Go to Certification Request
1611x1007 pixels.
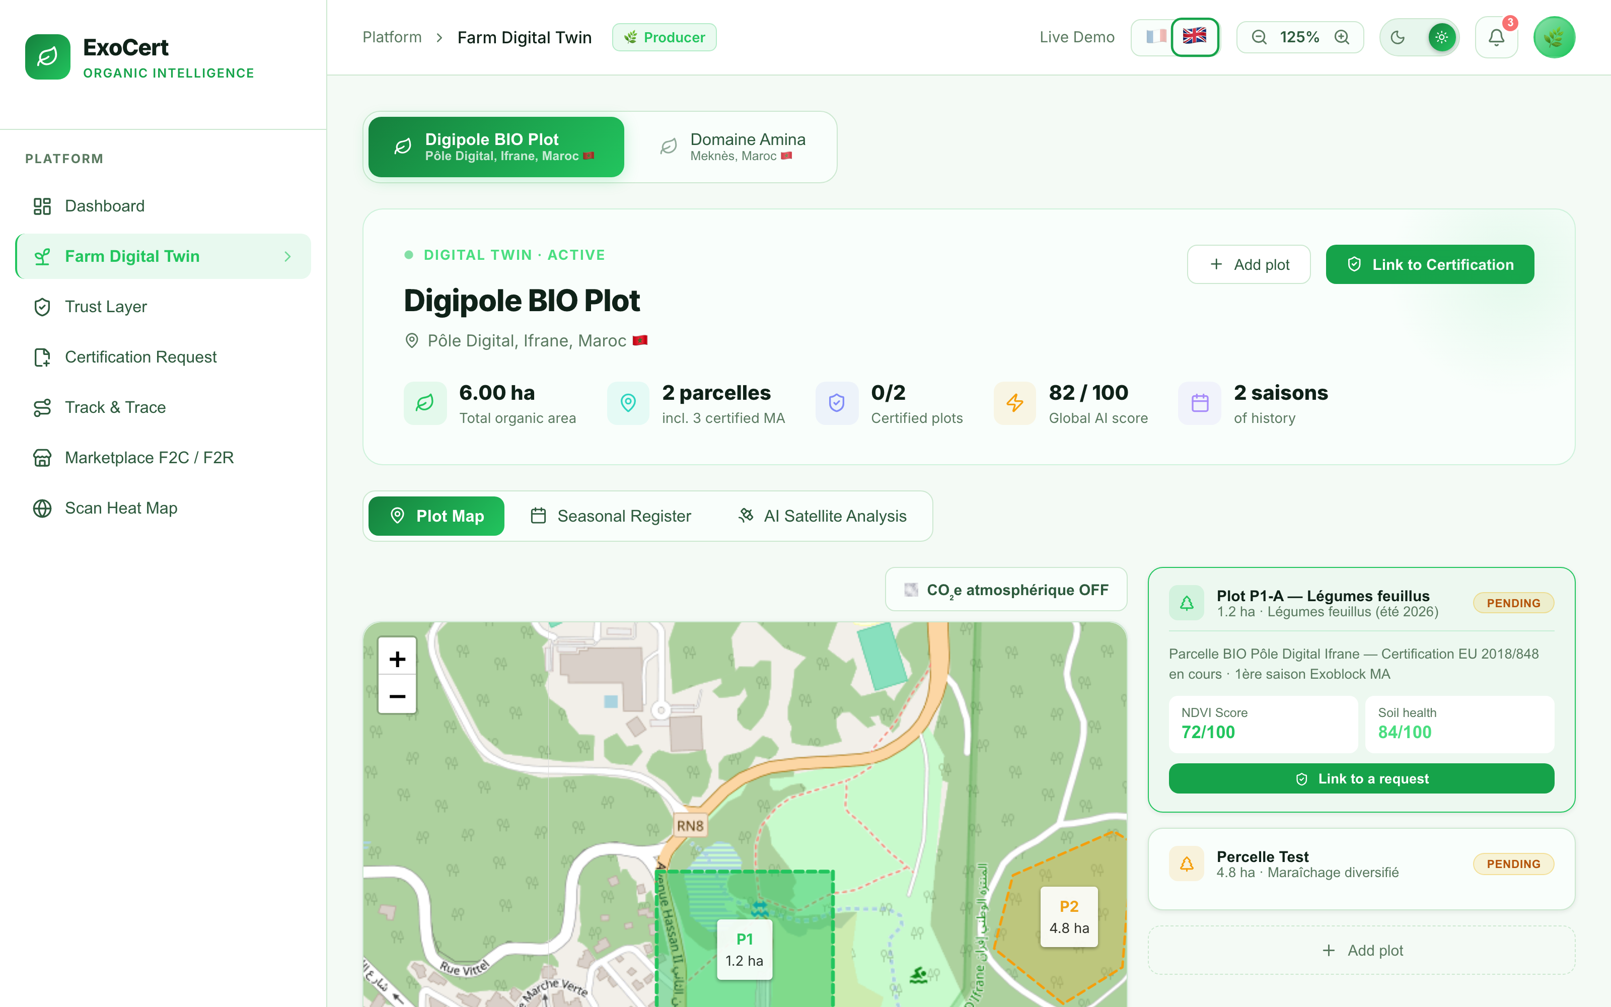[163, 357]
